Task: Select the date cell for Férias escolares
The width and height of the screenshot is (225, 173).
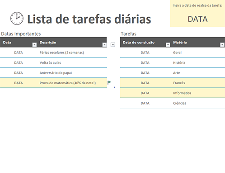Action: [x=19, y=53]
